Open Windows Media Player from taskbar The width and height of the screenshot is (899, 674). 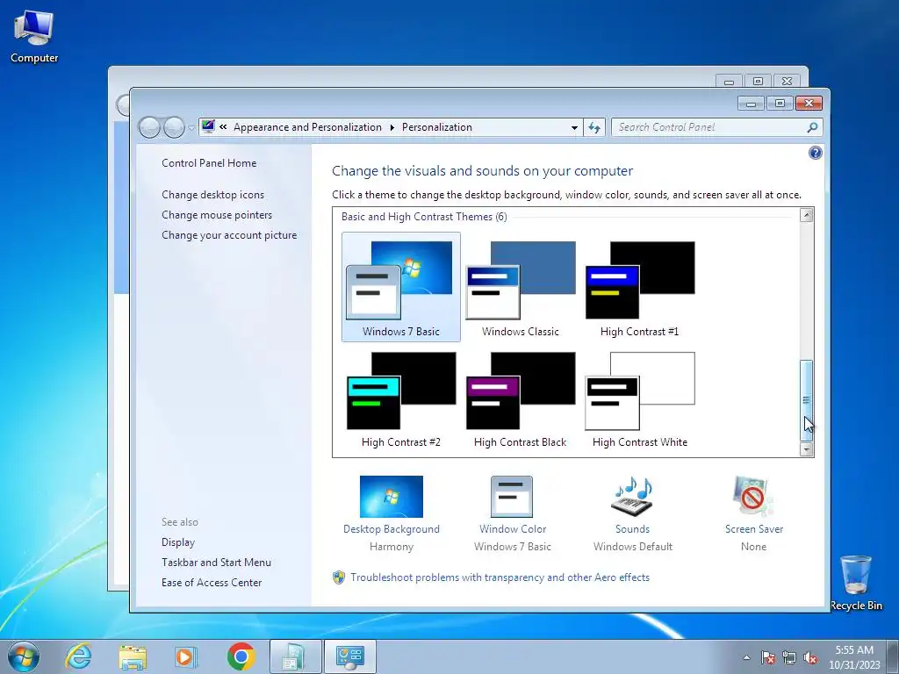click(x=186, y=656)
